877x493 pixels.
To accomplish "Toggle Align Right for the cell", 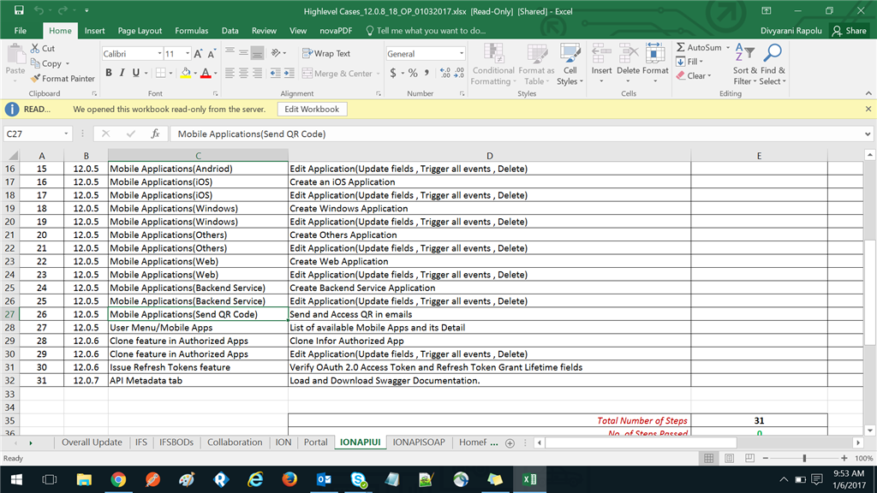I will click(x=257, y=73).
